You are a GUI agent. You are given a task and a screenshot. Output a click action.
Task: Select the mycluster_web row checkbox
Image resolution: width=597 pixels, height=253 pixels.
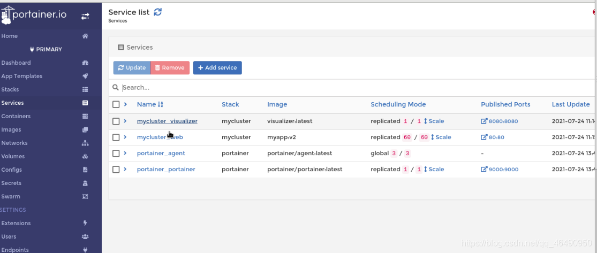(x=116, y=137)
